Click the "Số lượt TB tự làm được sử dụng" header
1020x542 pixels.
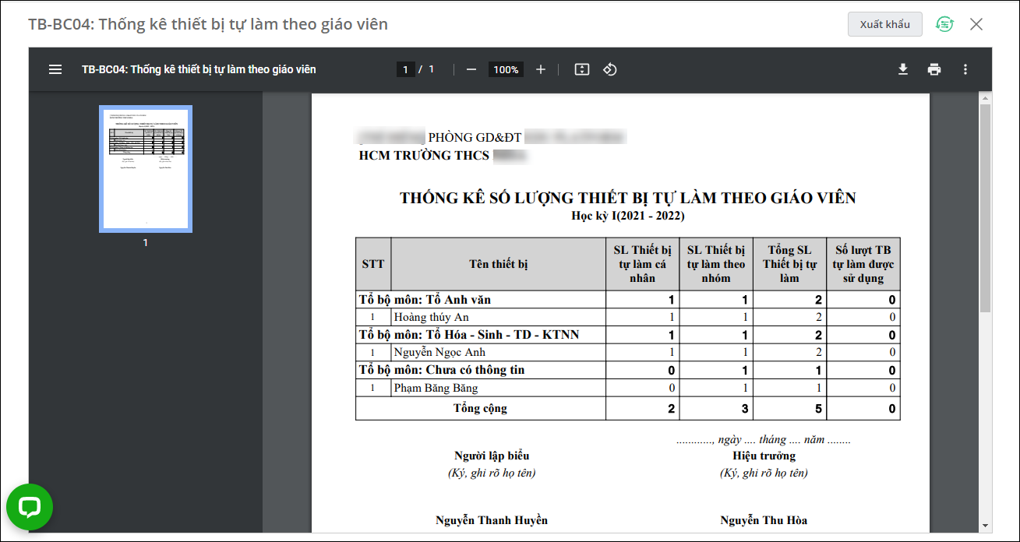863,264
